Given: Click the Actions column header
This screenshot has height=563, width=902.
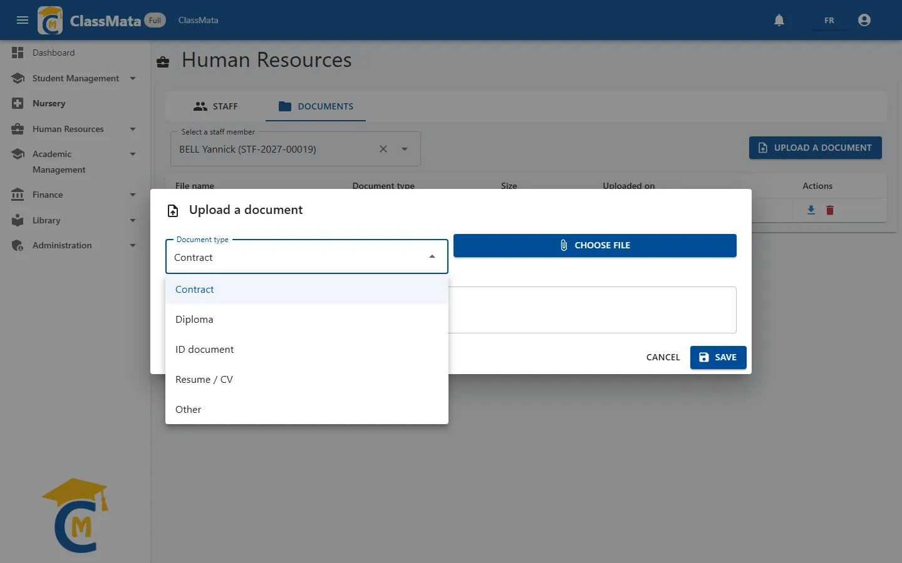Looking at the screenshot, I should coord(817,186).
